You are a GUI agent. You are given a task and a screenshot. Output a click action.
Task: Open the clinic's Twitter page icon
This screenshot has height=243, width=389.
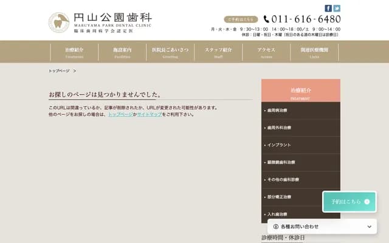coord(337,9)
